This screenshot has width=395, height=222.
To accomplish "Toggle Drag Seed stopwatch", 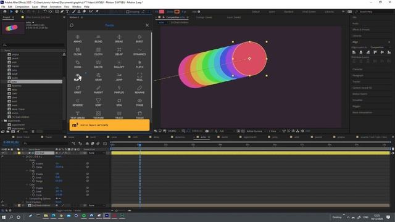I will [33, 178].
